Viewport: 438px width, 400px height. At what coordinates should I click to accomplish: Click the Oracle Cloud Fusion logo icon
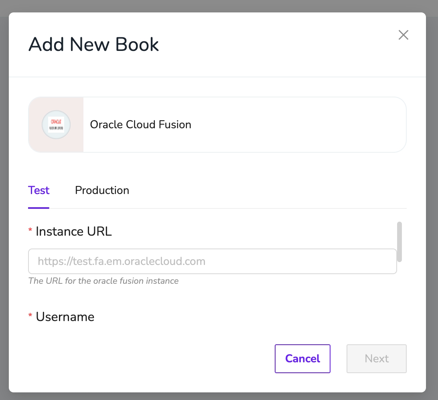pos(56,125)
